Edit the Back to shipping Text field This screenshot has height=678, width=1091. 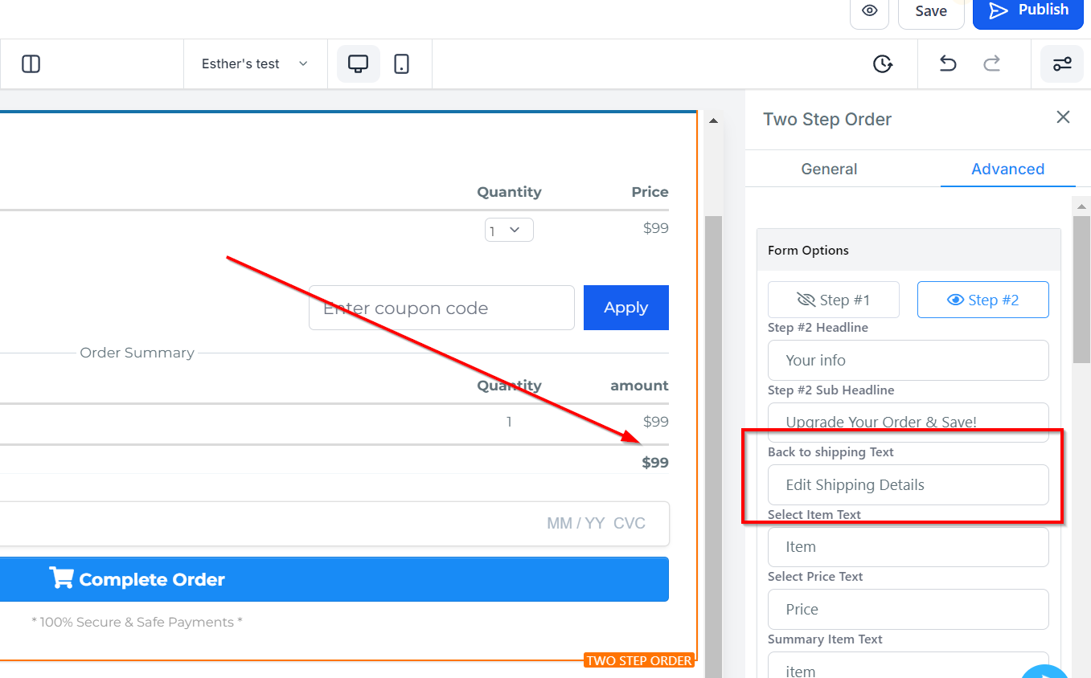pyautogui.click(x=908, y=485)
